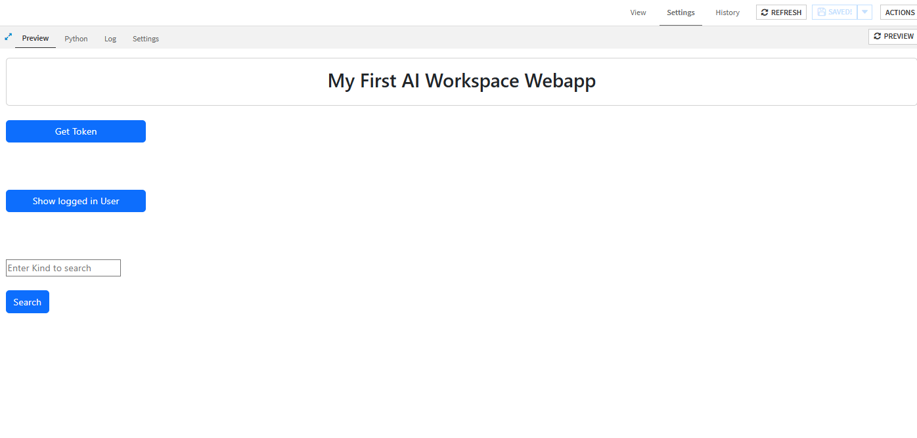Click the Search button

point(28,302)
